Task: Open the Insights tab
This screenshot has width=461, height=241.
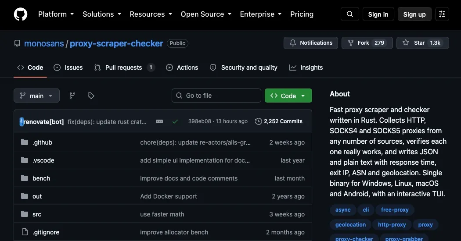Action: click(x=306, y=67)
